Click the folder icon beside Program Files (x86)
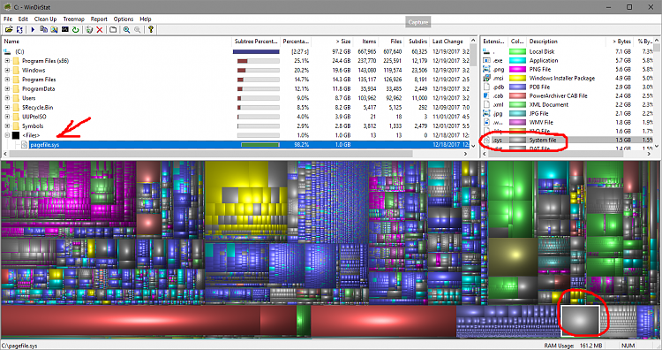662x350 pixels. click(x=16, y=61)
